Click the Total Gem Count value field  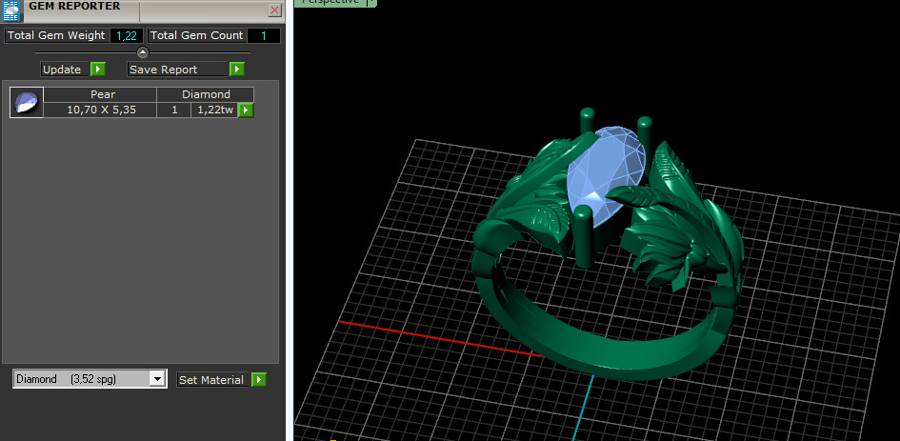(264, 35)
